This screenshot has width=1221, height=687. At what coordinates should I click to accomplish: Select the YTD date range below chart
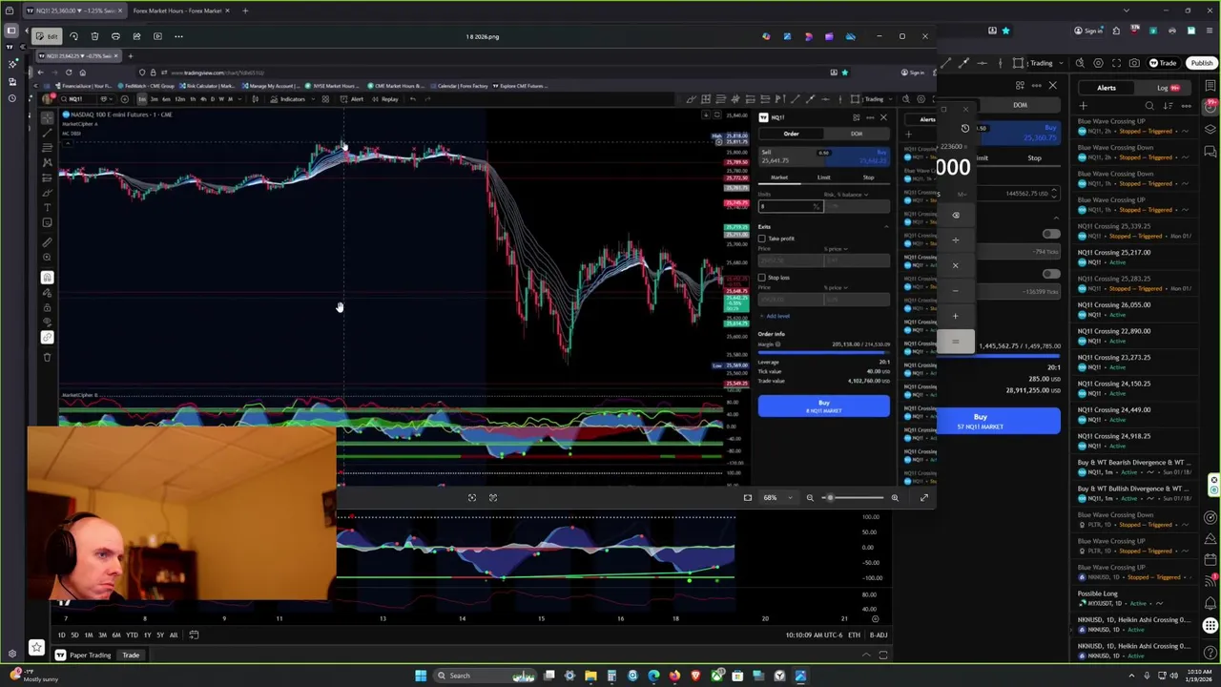pos(132,635)
